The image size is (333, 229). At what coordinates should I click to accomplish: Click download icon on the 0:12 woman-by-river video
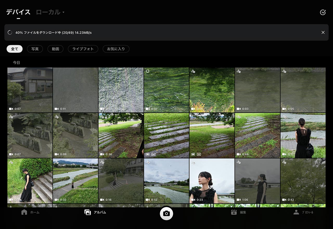[284, 117]
